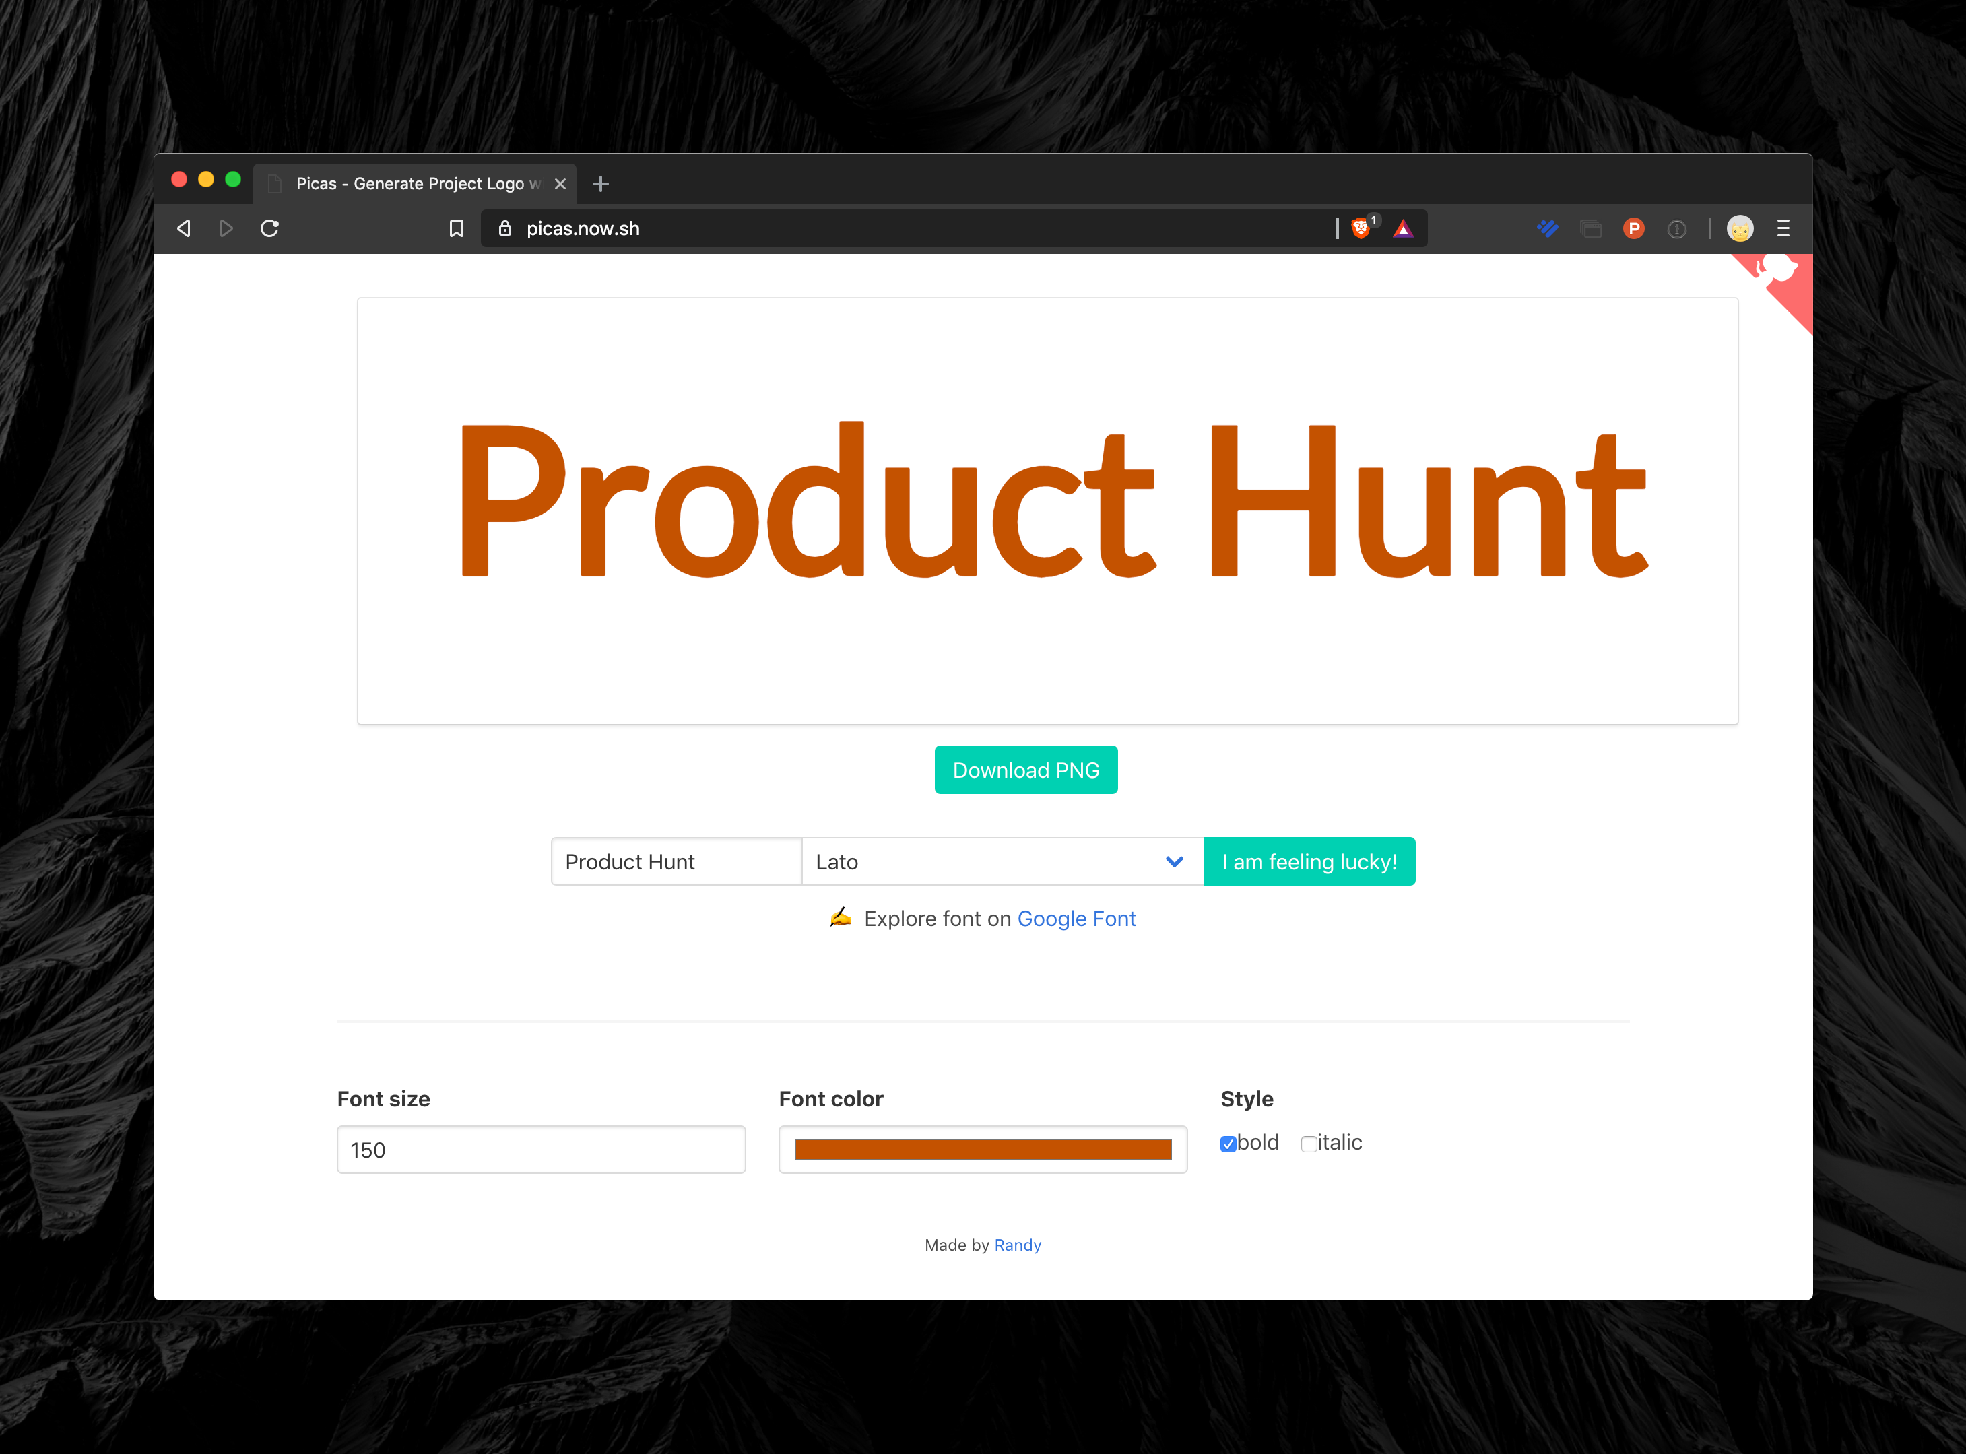Viewport: 1966px width, 1454px height.
Task: Click I am feeling lucky! button
Action: point(1309,861)
